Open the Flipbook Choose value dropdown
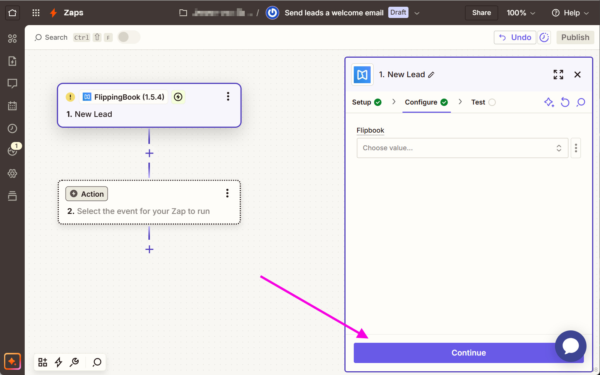 tap(462, 148)
